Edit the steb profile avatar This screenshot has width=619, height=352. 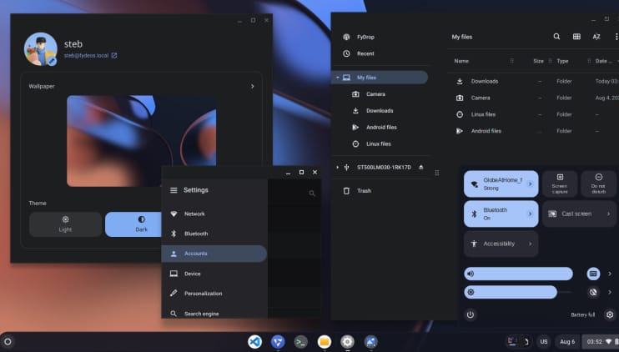pos(52,61)
